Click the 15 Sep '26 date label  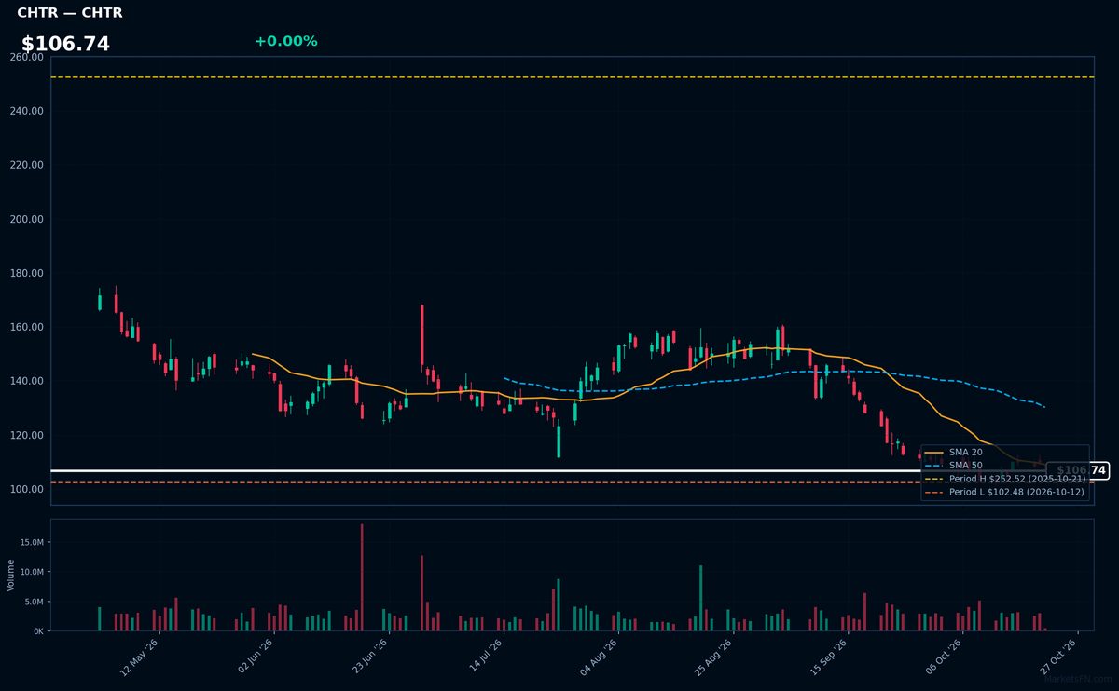pos(829,657)
